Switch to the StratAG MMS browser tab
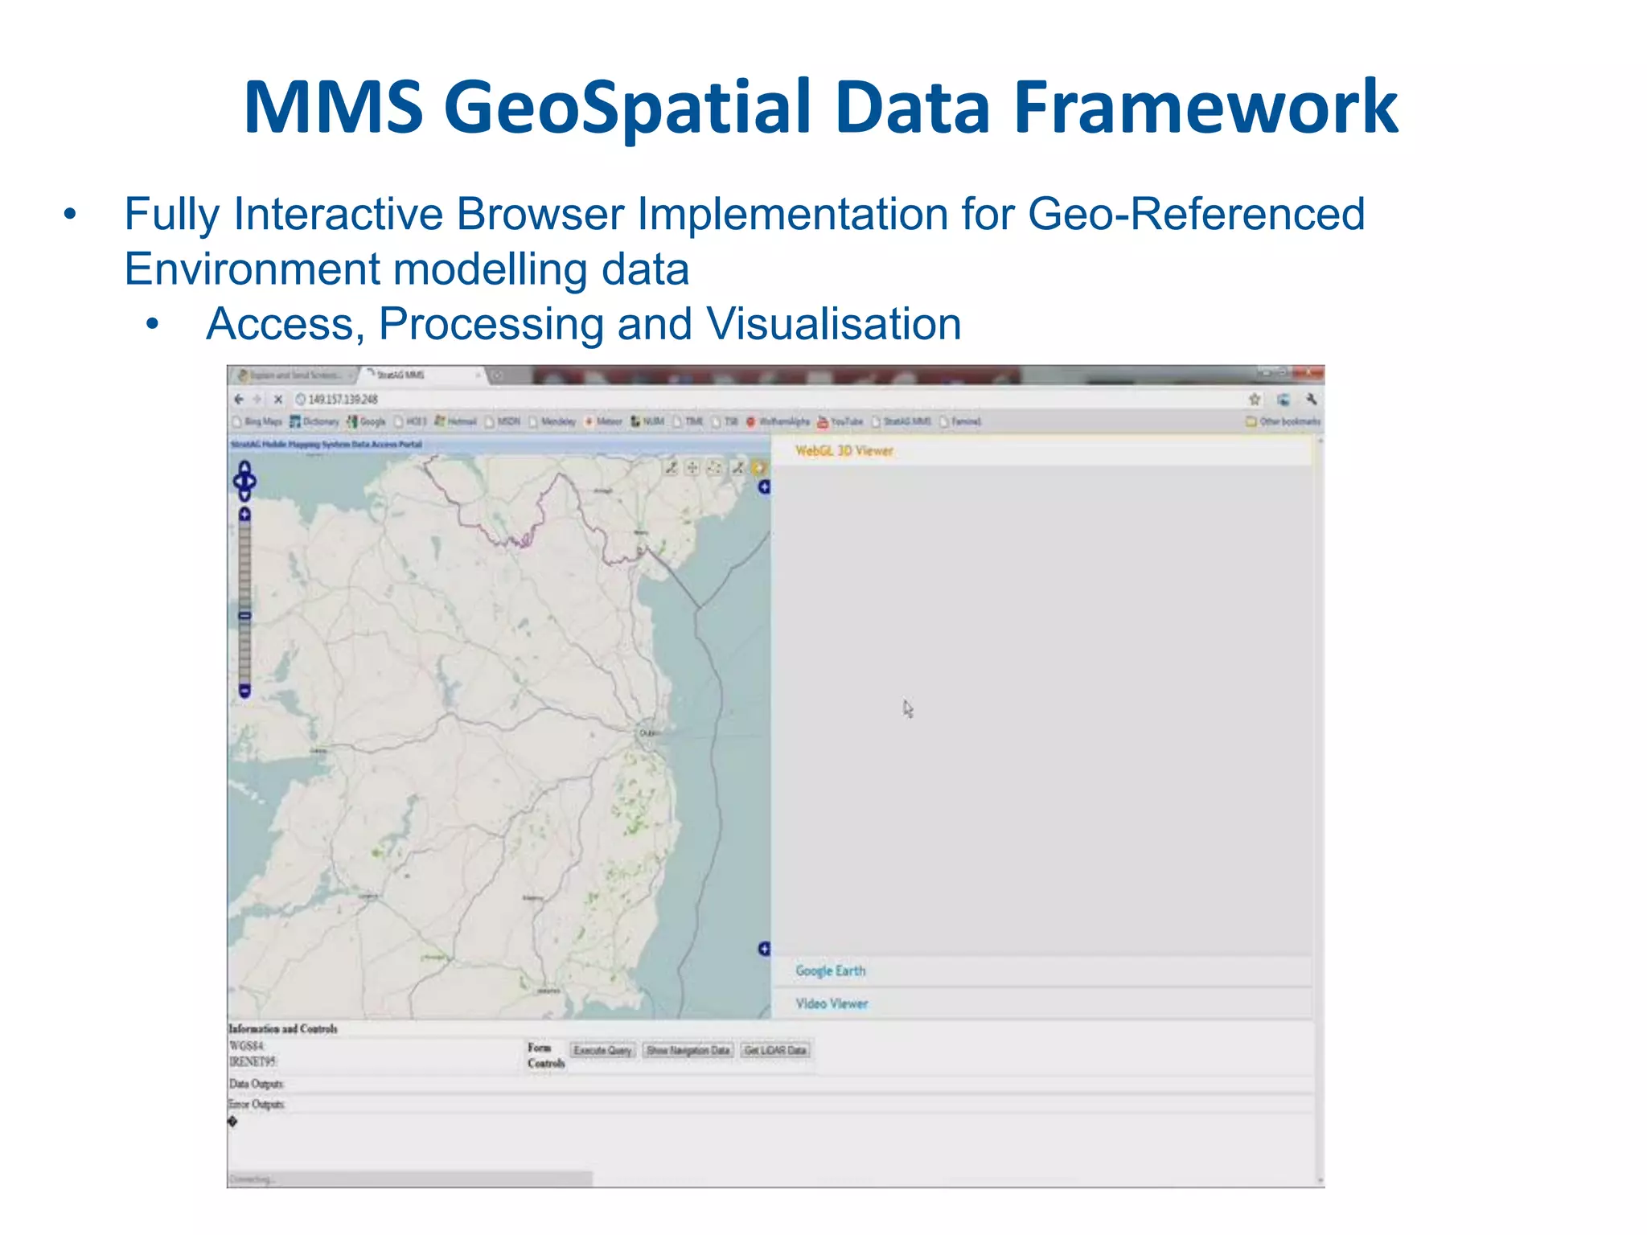 [422, 375]
